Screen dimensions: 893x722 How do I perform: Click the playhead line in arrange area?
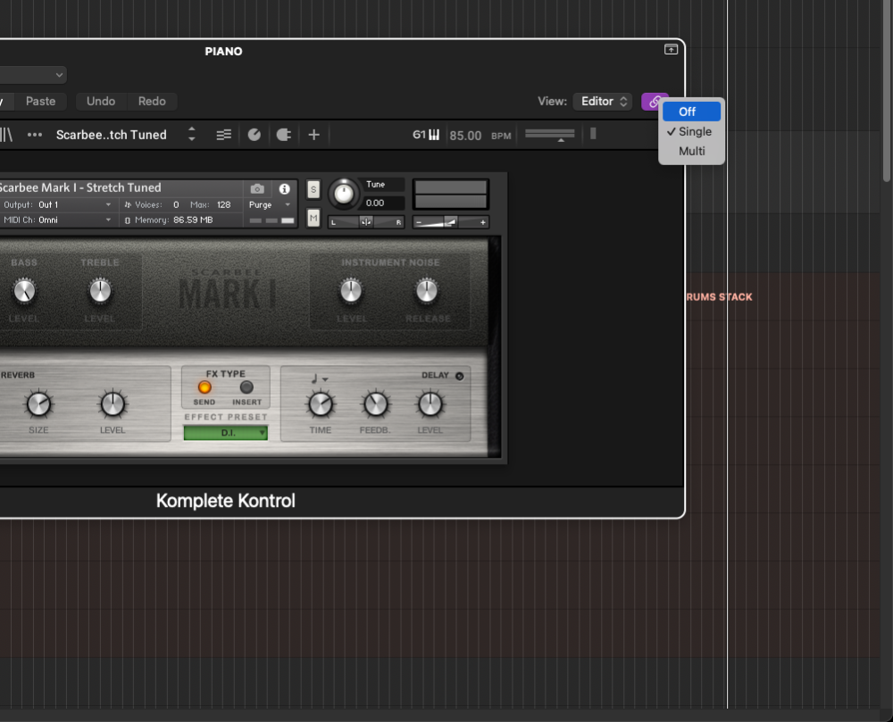tap(727, 354)
